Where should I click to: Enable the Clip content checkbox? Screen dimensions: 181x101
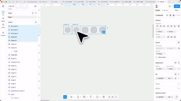tap(156, 57)
